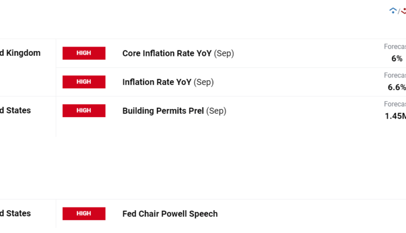Click Forecast label above 6% value
The height and width of the screenshot is (233, 406).
395,47
